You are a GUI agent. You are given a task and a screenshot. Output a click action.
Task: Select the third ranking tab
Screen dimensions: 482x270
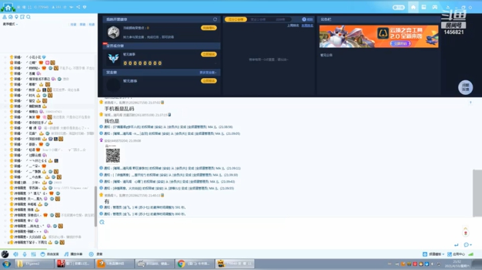tap(280, 19)
